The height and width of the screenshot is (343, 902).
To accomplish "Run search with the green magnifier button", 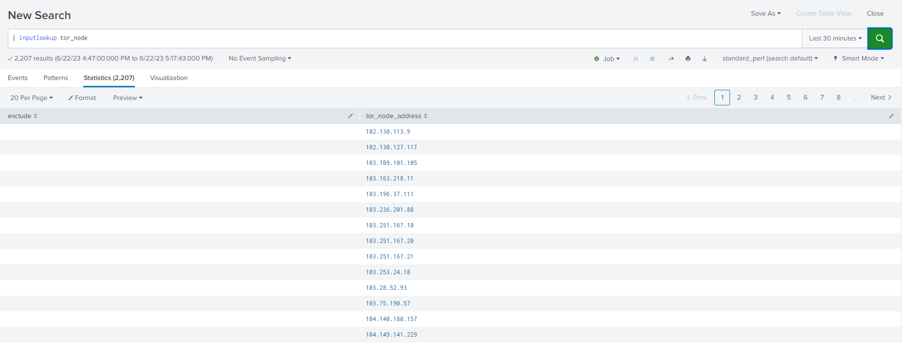I will (x=880, y=39).
